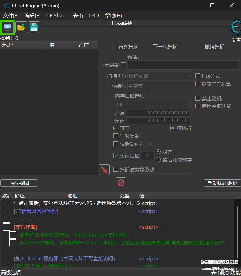Image resolution: width=241 pixels, height=276 pixels.
Task: Toggle the 可执行 checkbox
Action: click(x=173, y=128)
